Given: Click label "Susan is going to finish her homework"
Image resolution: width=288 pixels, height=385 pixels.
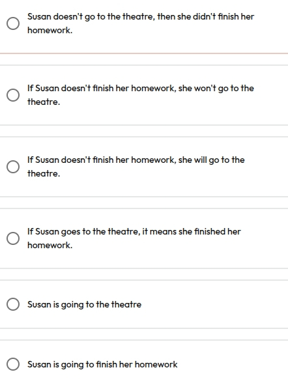Looking at the screenshot, I should pyautogui.click(x=102, y=364).
